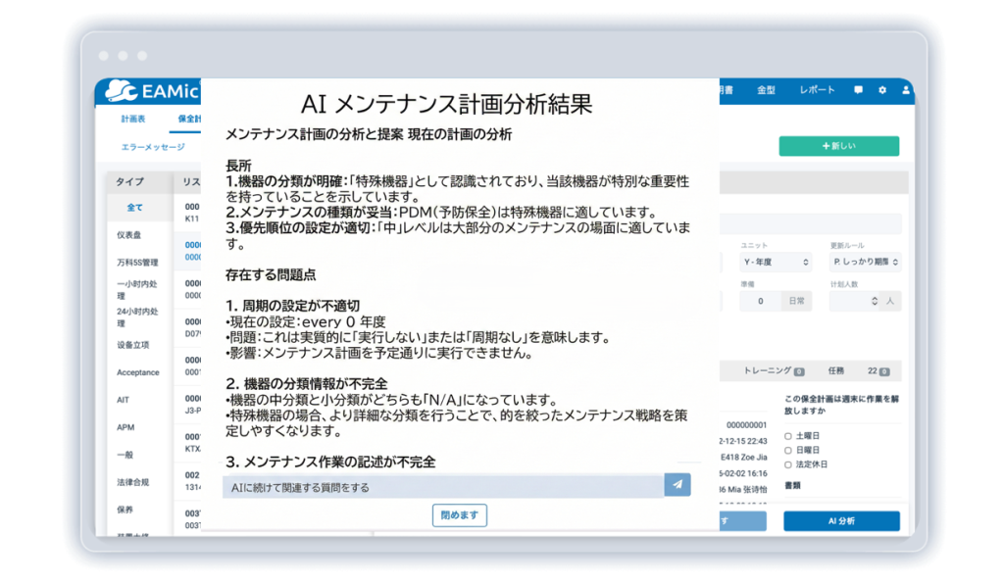Open the 金型 menu item
Image resolution: width=1004 pixels, height=585 pixels.
click(x=766, y=90)
